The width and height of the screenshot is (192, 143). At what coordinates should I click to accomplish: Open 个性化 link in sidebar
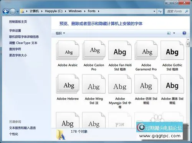click(13, 134)
